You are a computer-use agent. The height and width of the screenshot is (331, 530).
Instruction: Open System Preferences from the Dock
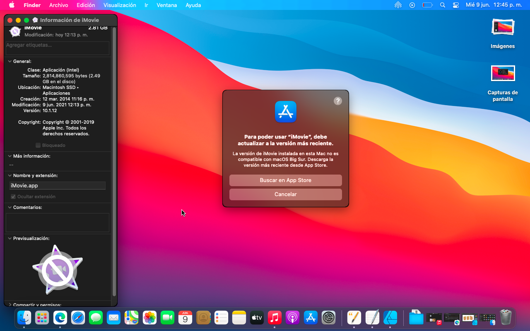(x=328, y=318)
